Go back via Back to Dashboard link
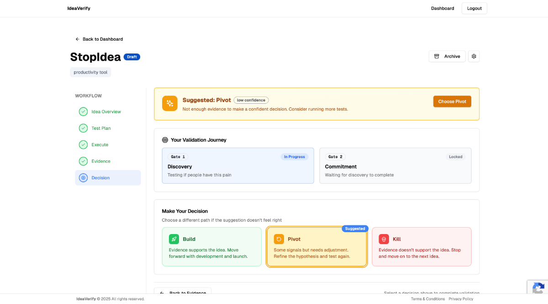Viewport: 548px width, 304px height. (x=99, y=39)
